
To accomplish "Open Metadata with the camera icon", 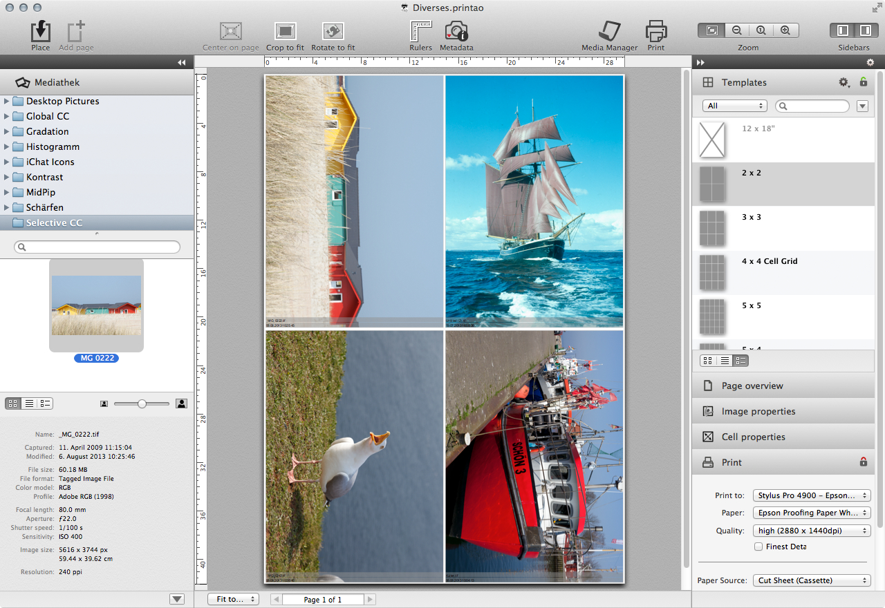I will click(456, 31).
